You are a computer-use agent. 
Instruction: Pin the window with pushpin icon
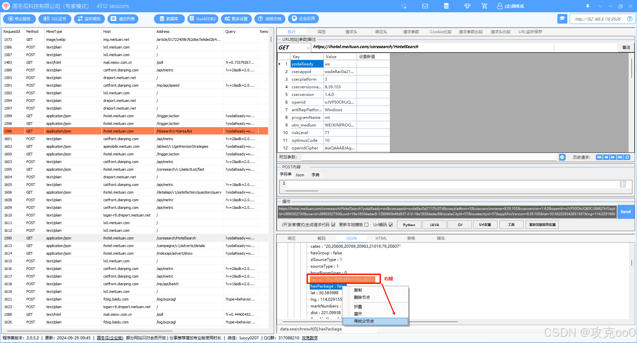(x=588, y=6)
